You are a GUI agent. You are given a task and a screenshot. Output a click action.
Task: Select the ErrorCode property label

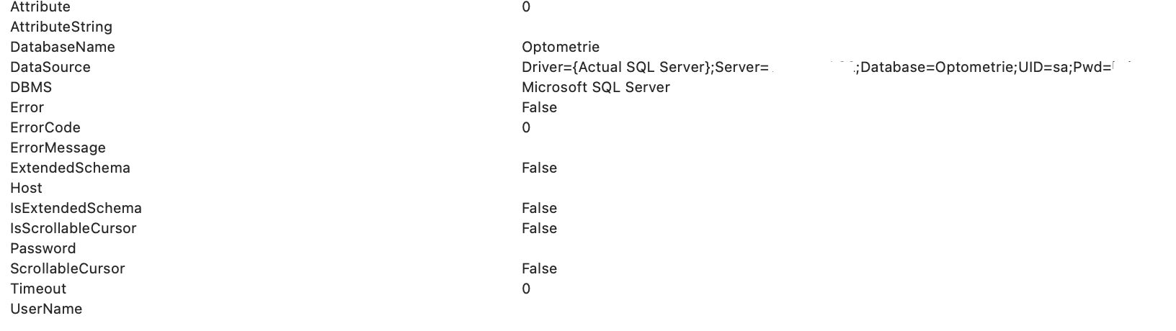tap(45, 128)
